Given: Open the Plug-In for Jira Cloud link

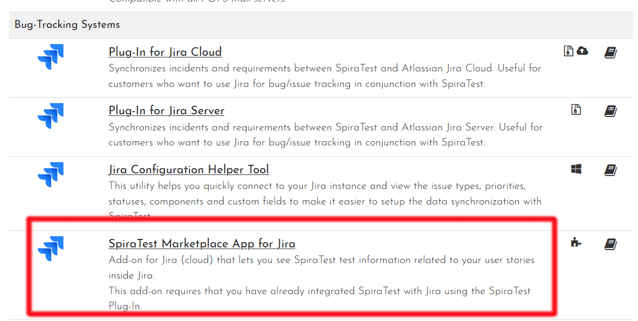Looking at the screenshot, I should (165, 52).
